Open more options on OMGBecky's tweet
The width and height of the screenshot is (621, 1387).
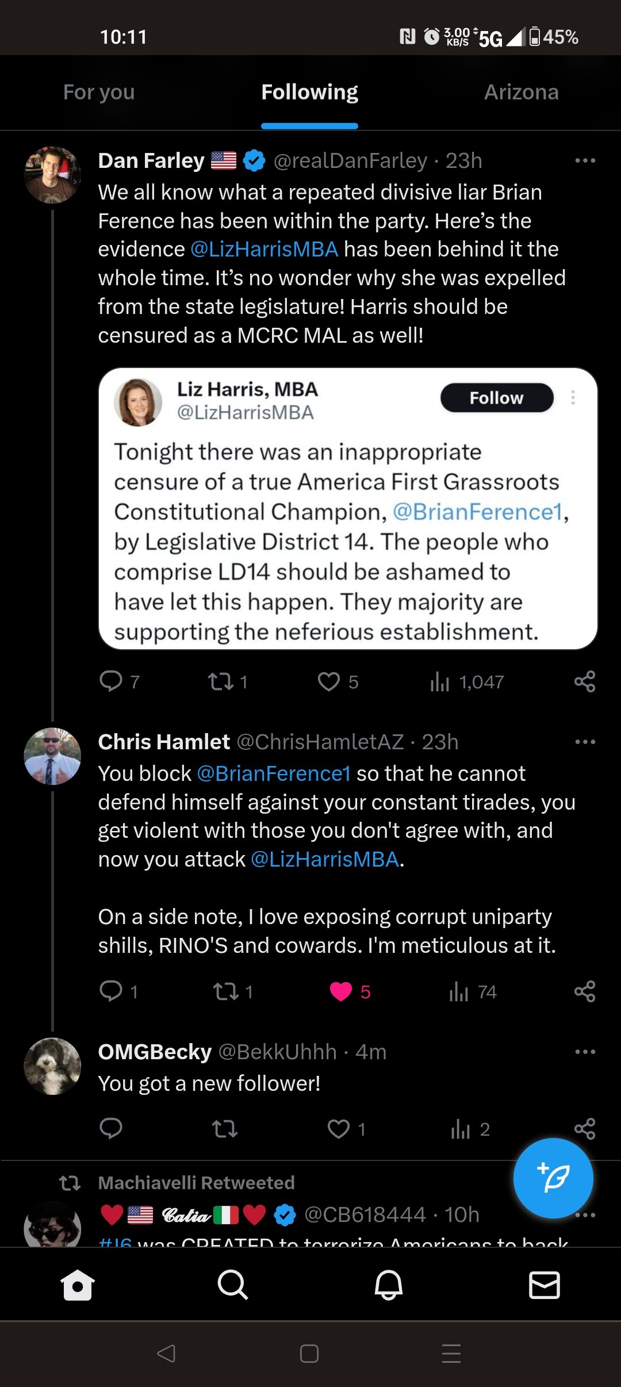(x=585, y=1052)
